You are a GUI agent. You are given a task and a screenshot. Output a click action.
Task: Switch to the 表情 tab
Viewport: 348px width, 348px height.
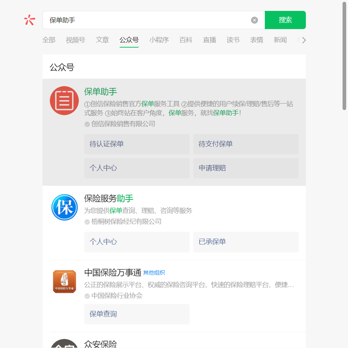256,40
